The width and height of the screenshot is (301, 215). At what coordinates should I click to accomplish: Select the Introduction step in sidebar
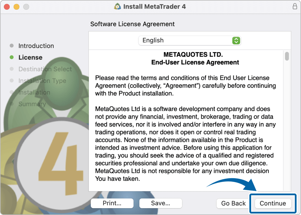pyautogui.click(x=36, y=46)
